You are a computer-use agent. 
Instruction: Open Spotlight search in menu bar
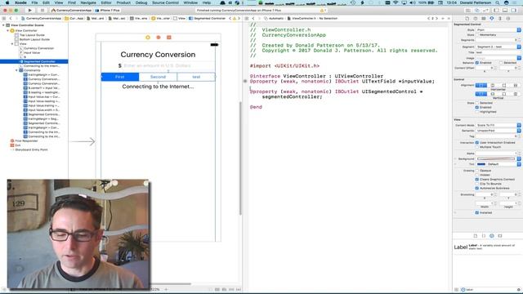coord(498,2)
